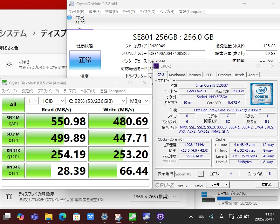Open network settings from the tray icon
The width and height of the screenshot is (280, 224).
click(231, 216)
